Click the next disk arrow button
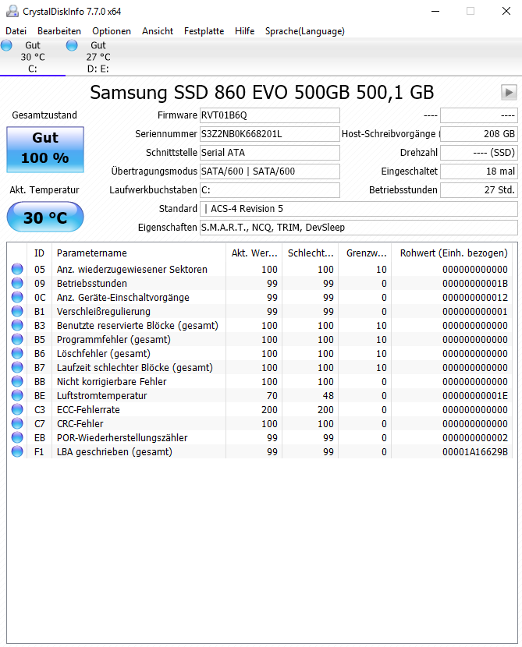Screen dimensions: 522x647 (x=509, y=93)
